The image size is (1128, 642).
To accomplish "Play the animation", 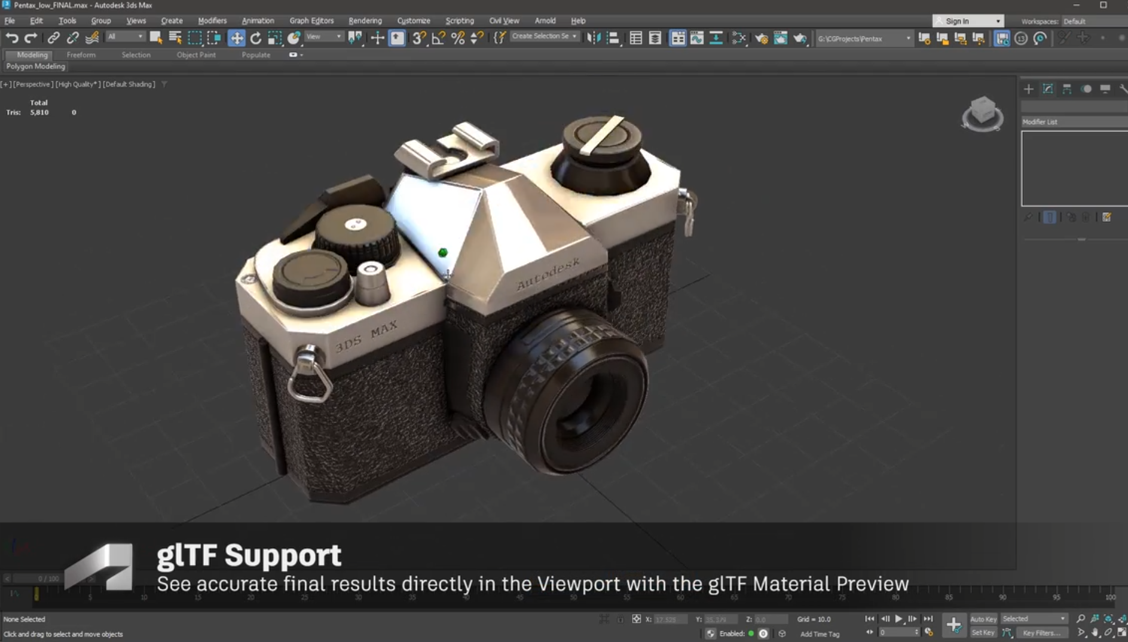I will 898,619.
